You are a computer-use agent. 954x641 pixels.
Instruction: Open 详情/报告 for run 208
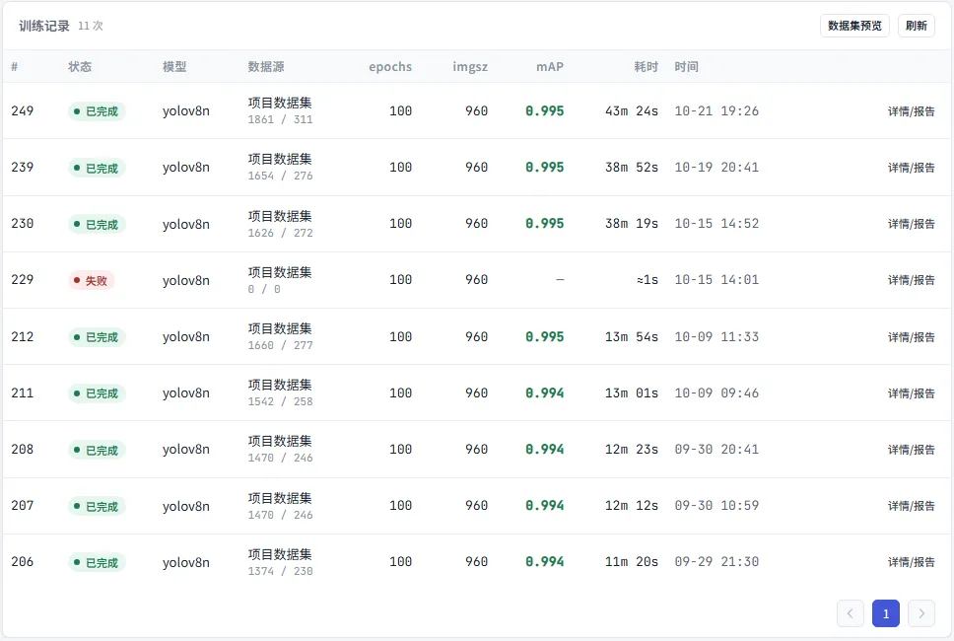click(x=911, y=450)
